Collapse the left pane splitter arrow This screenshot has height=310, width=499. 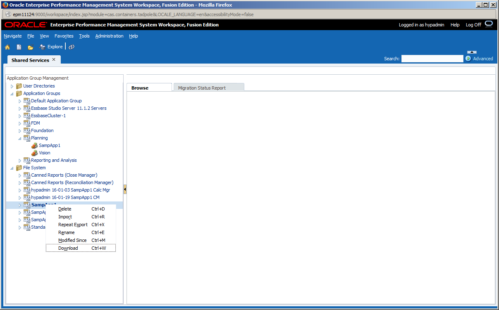pyautogui.click(x=125, y=189)
